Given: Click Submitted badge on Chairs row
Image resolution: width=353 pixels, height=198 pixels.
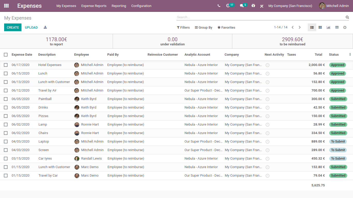Looking at the screenshot, I should coord(338,133).
